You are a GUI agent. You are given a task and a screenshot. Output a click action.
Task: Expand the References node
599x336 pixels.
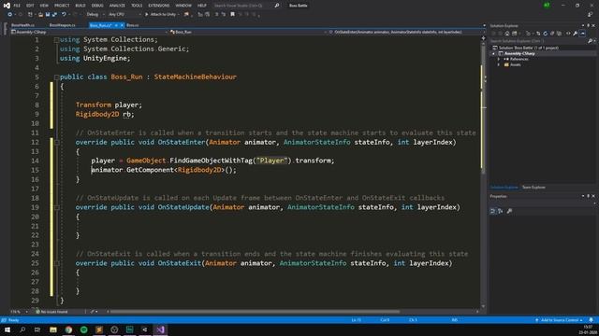click(x=499, y=59)
